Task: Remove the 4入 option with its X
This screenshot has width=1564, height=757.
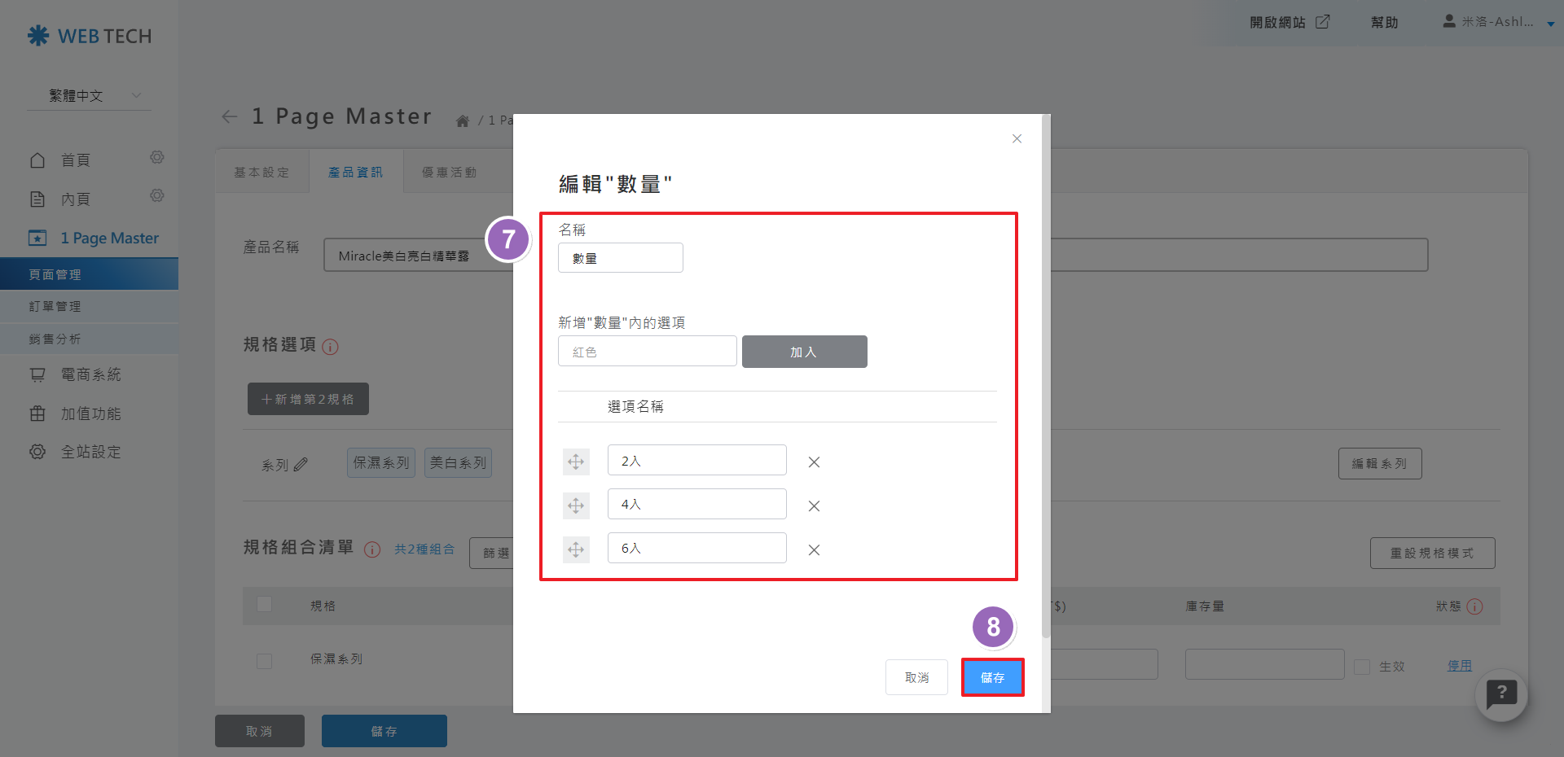Action: (814, 506)
